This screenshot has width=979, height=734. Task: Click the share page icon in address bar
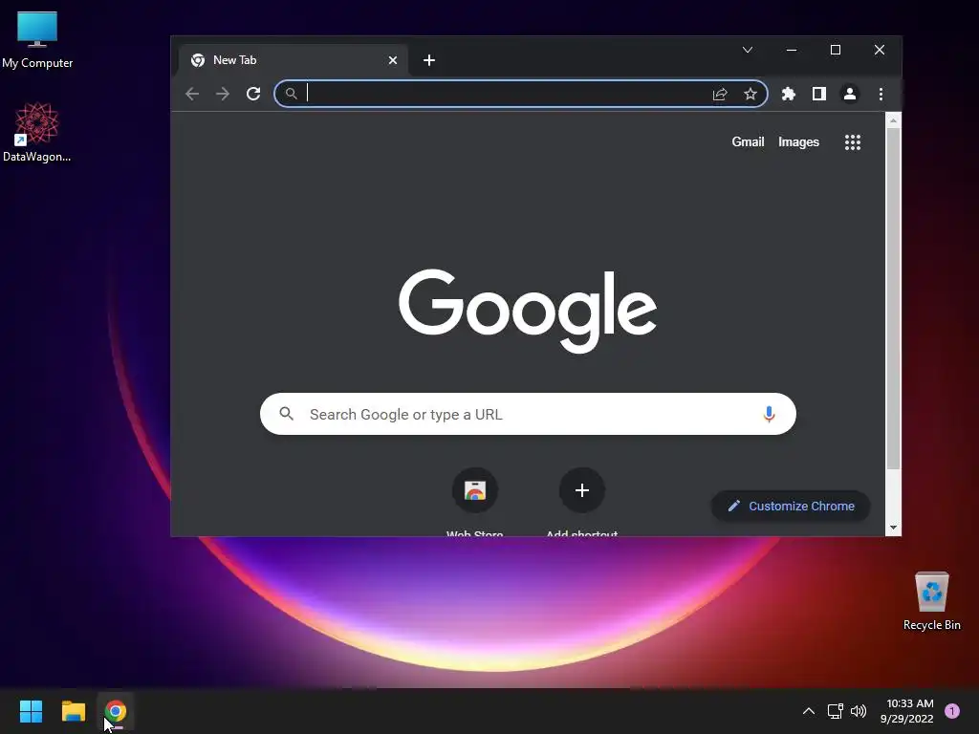[x=720, y=94]
